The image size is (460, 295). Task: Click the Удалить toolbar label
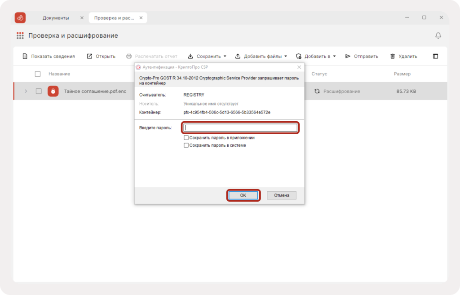[x=408, y=56]
